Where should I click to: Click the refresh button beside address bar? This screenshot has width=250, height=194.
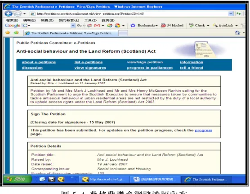pos(238,14)
